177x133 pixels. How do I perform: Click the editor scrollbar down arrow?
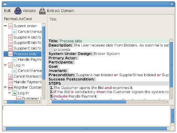tap(171, 98)
